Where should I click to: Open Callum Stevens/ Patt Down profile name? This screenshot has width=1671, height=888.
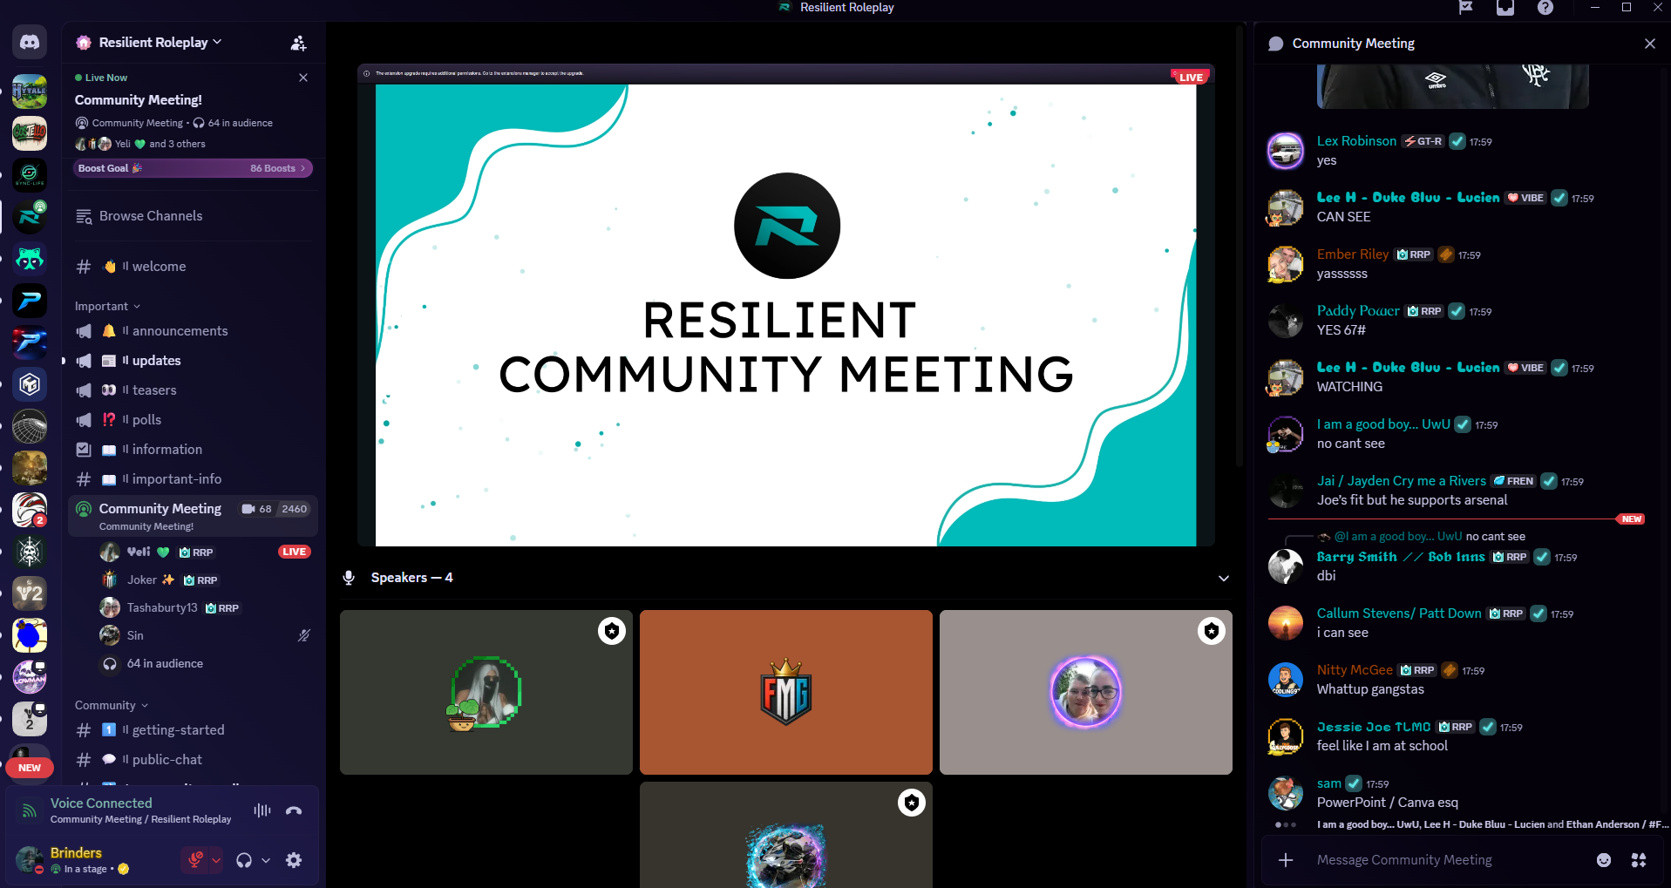pos(1399,613)
